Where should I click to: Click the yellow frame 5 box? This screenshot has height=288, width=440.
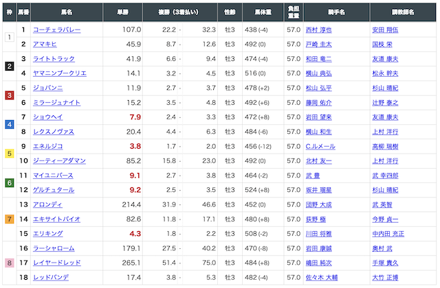pyautogui.click(x=9, y=154)
